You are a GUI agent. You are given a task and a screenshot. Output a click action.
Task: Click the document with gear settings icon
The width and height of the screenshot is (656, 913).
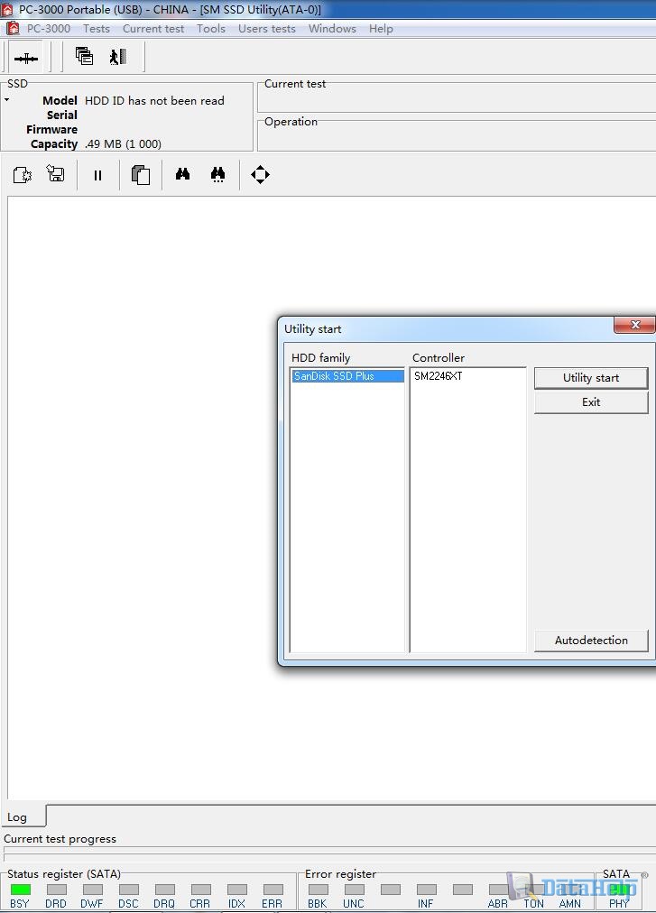(23, 175)
